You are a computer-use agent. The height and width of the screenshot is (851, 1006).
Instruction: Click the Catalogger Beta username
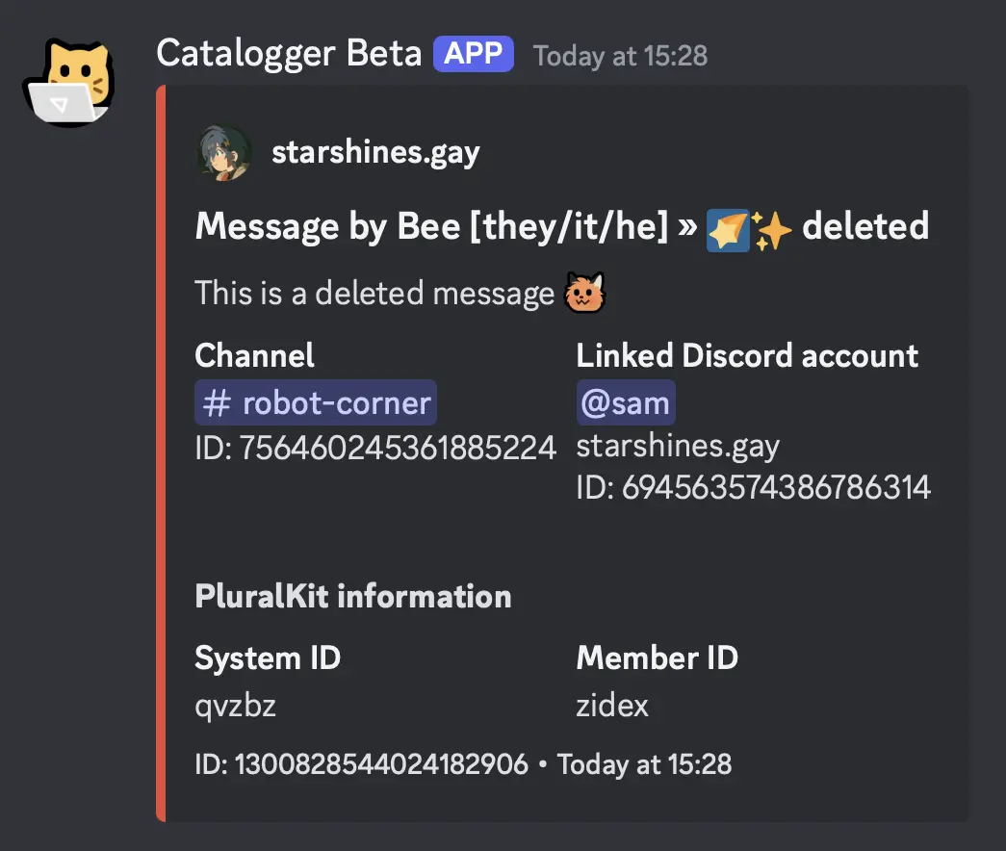[289, 54]
